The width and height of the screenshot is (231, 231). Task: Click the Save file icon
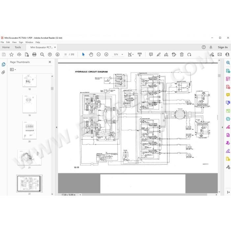click(4, 54)
